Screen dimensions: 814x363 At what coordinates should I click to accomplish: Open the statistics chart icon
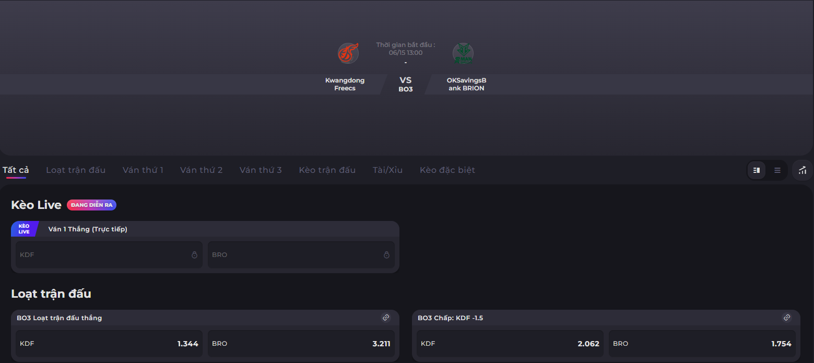click(803, 170)
